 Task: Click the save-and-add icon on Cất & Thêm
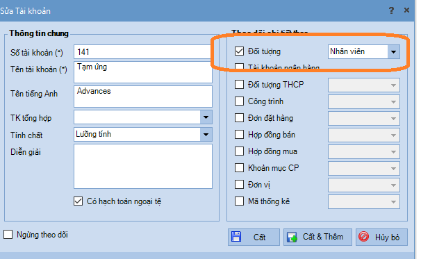point(292,237)
